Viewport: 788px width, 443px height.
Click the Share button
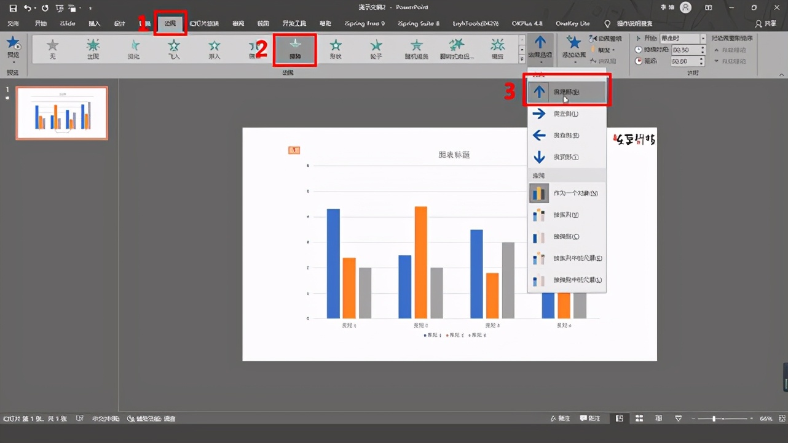point(766,24)
